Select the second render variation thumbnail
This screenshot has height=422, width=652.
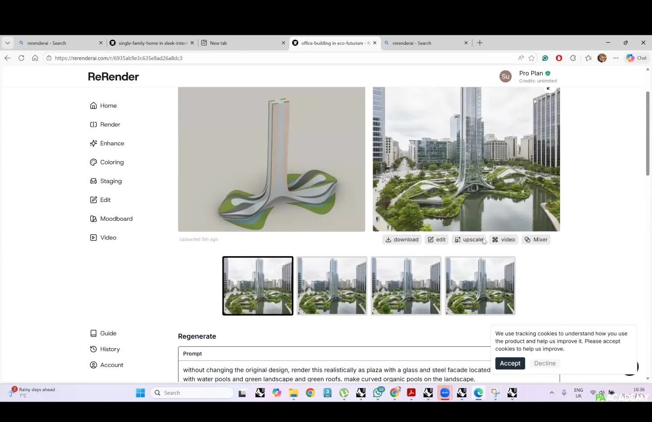332,286
